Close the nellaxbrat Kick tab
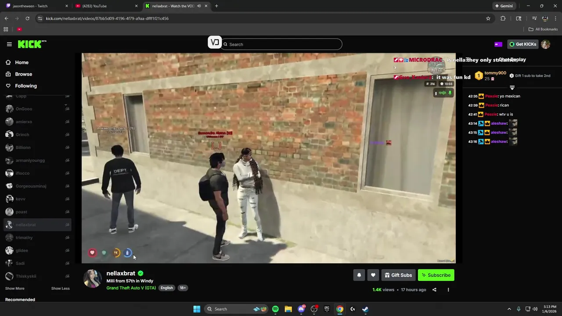Viewport: 562px width, 316px height. point(206,6)
